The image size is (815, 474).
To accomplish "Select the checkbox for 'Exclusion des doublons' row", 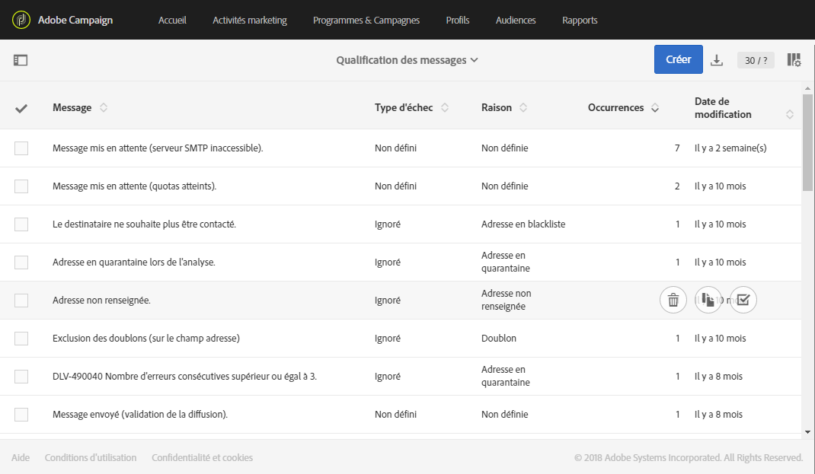I will pyautogui.click(x=21, y=339).
